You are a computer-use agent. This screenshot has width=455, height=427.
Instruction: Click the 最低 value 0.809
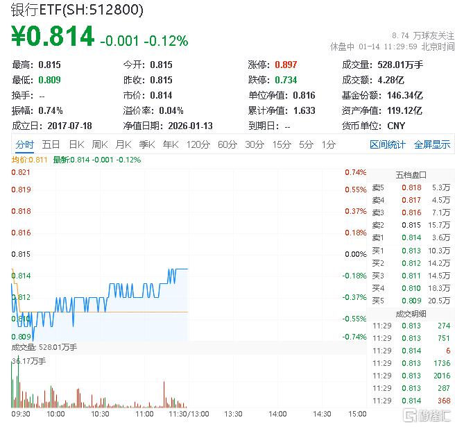[x=49, y=80]
